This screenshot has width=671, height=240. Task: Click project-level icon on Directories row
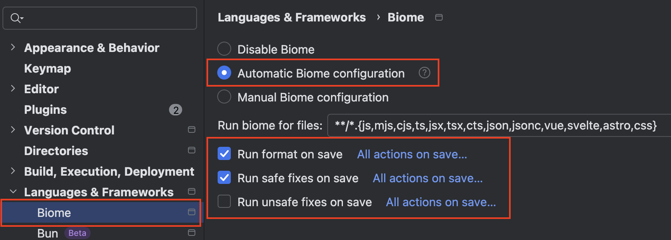click(x=192, y=150)
